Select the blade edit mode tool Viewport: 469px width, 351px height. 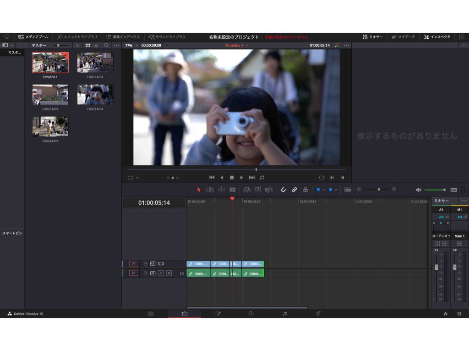click(232, 190)
